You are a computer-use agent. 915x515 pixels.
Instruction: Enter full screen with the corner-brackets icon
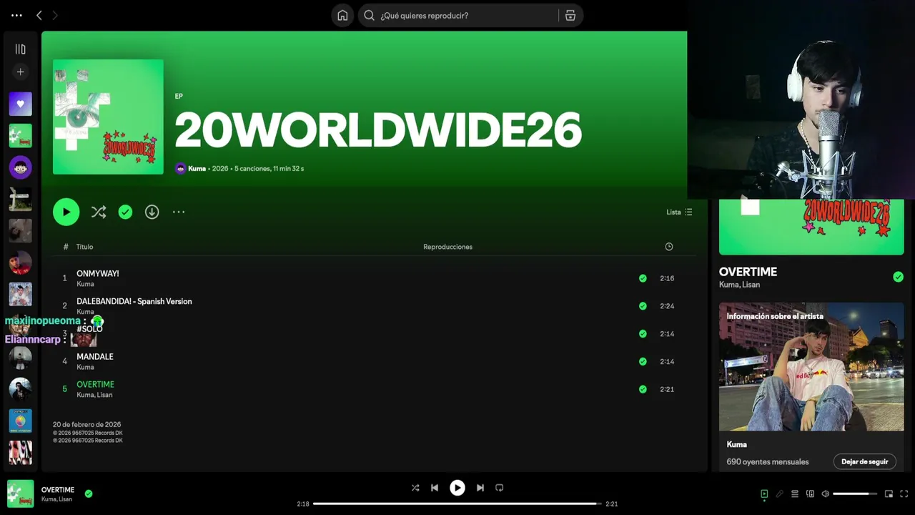[904, 494]
